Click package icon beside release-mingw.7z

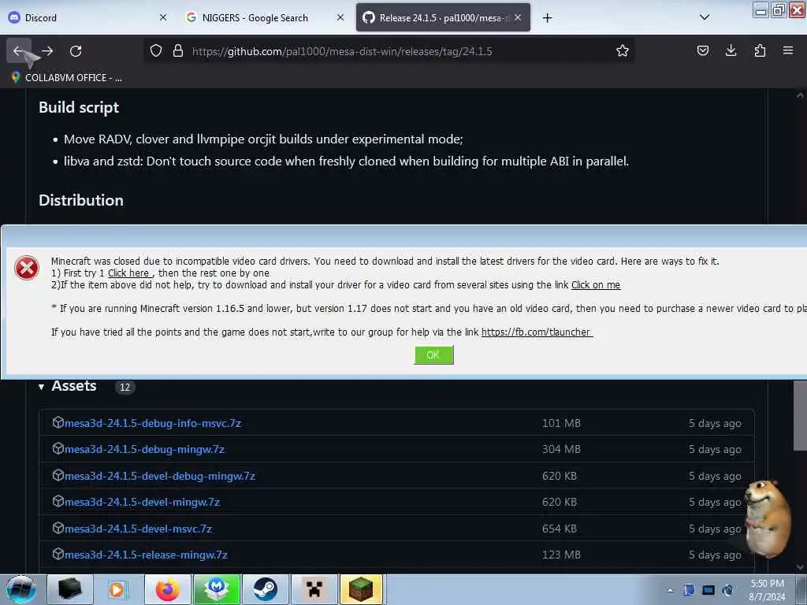click(x=58, y=554)
